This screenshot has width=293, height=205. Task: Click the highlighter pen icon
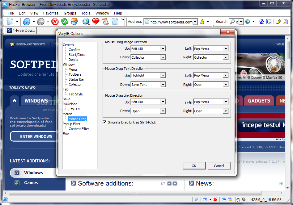[278, 22]
